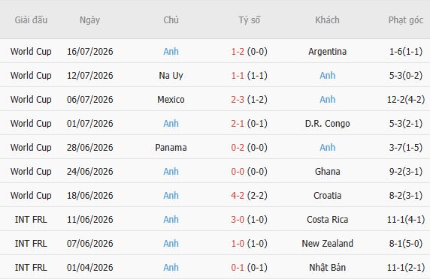Select D.R. Congo team name

click(327, 124)
